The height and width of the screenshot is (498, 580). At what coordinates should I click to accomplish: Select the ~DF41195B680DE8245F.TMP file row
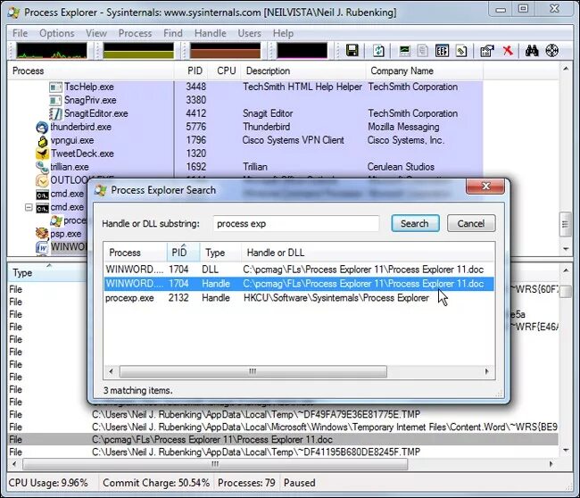[x=283, y=452]
